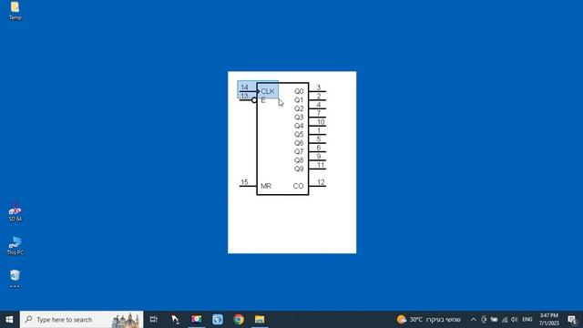The image size is (583, 328).
Task: Click the inverted E enable input label
Action: [263, 100]
